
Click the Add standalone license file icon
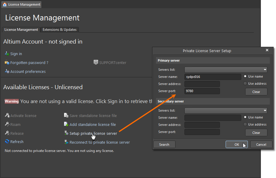point(66,124)
